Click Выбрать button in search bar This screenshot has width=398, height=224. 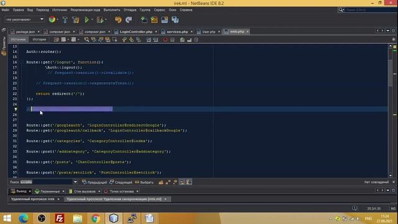[x=144, y=182]
